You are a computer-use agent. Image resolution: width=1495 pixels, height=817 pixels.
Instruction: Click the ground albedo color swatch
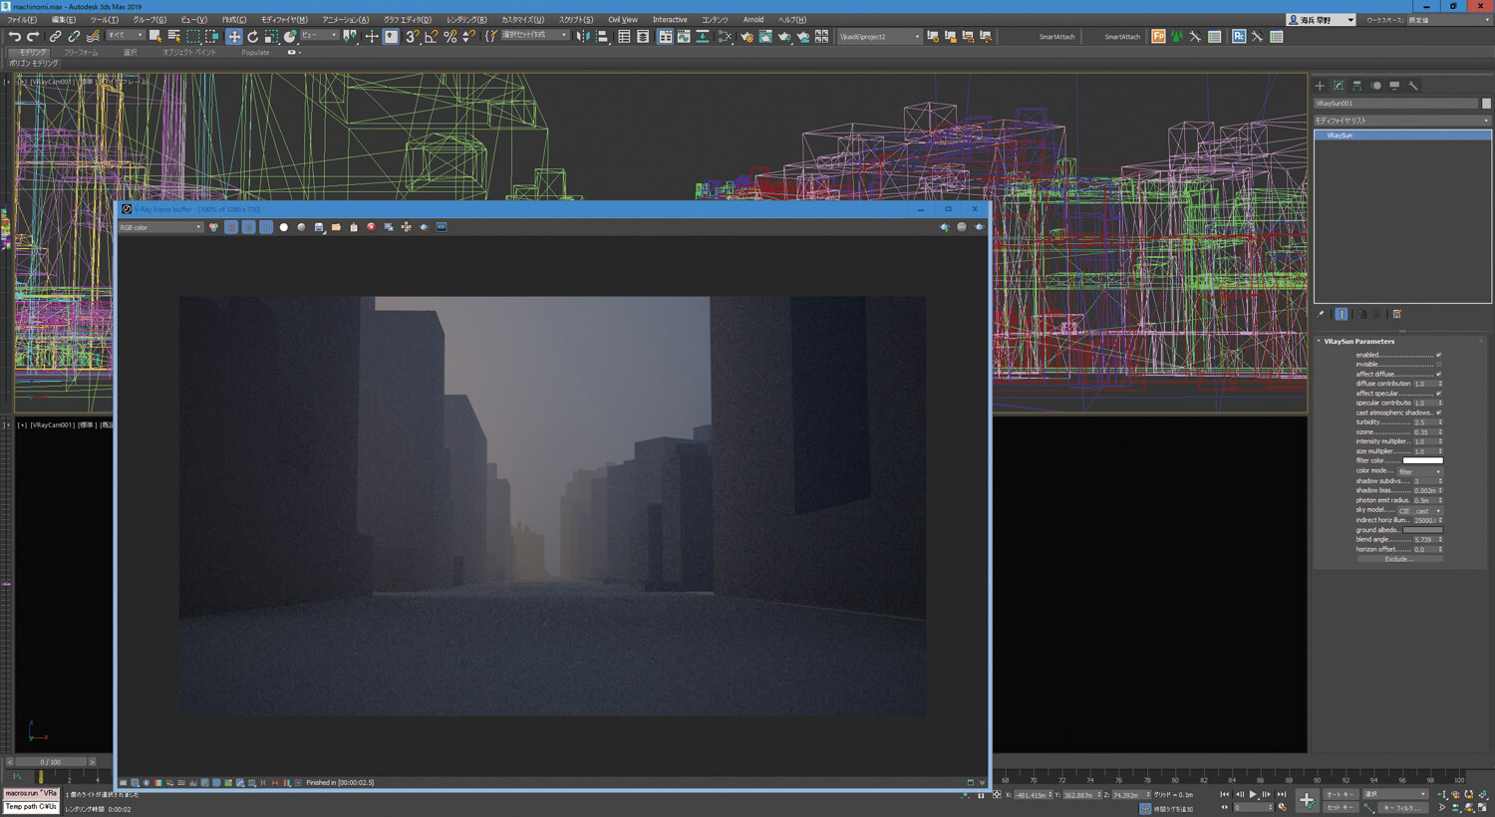tap(1422, 530)
